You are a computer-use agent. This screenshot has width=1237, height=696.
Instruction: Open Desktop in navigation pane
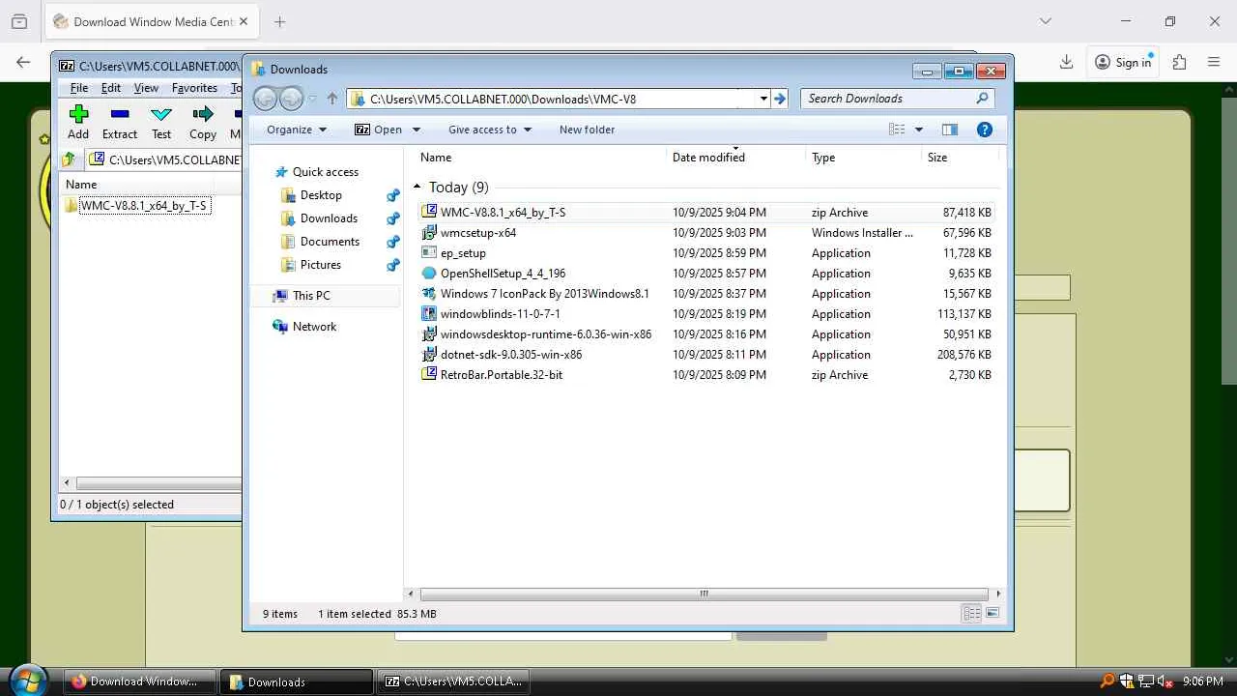(321, 195)
